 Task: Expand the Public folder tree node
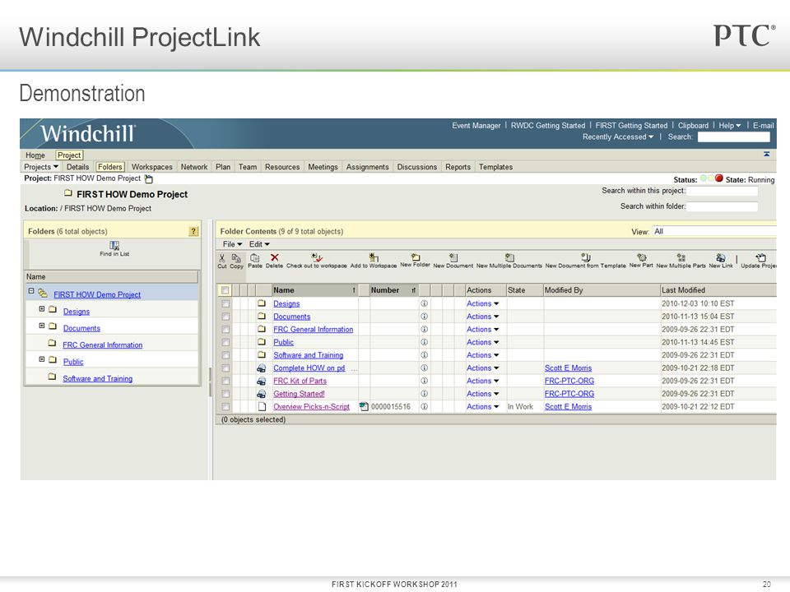42,359
